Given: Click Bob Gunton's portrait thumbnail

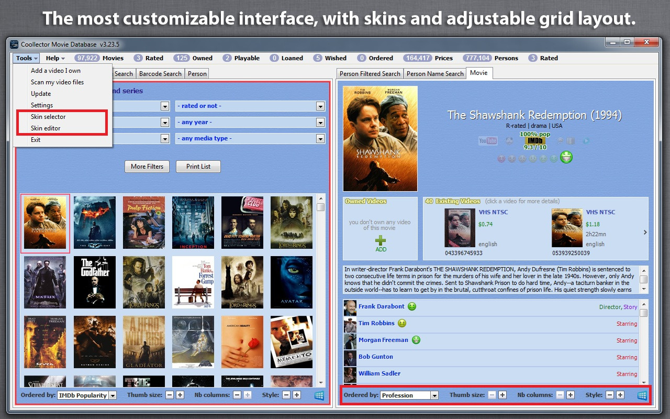Looking at the screenshot, I should tap(350, 358).
